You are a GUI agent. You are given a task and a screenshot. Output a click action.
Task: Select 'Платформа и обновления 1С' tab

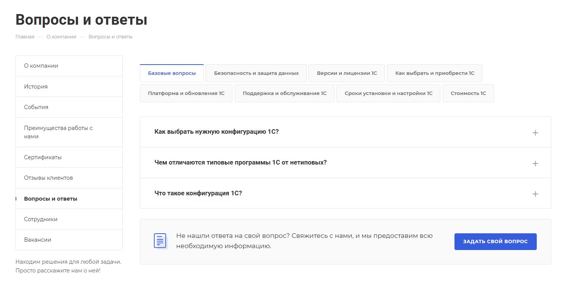pos(186,93)
